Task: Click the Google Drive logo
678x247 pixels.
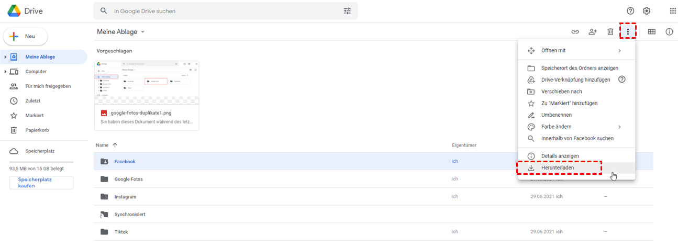Action: (14, 11)
